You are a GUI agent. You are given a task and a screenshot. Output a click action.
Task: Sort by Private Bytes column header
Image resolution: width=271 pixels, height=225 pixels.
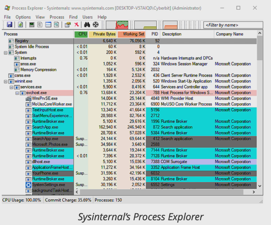pos(103,34)
